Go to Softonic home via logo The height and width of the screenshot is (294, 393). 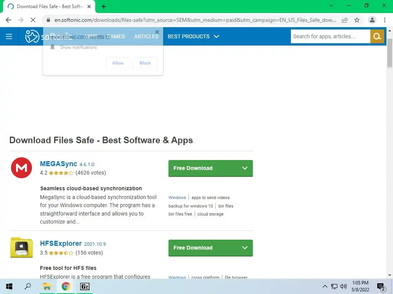pyautogui.click(x=48, y=36)
